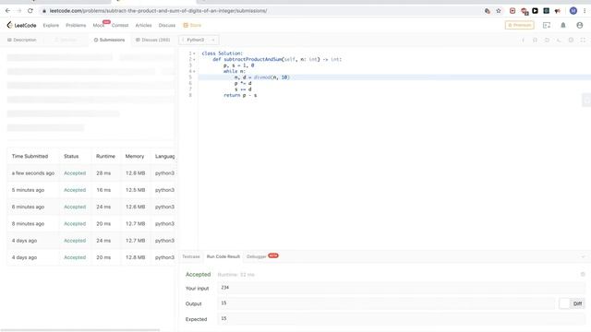
Task: Open the Discuss (265) tab
Action: tap(153, 40)
